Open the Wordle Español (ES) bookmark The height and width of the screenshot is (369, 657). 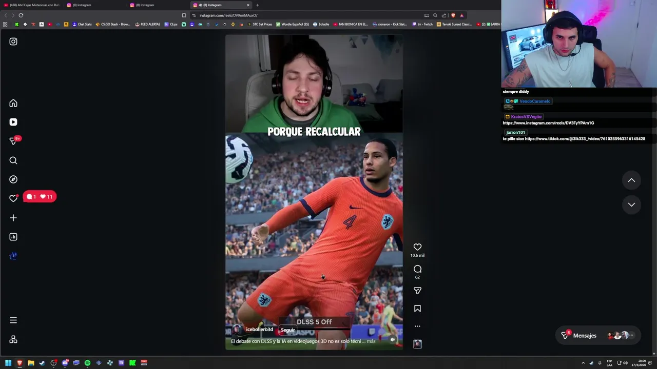pyautogui.click(x=293, y=24)
